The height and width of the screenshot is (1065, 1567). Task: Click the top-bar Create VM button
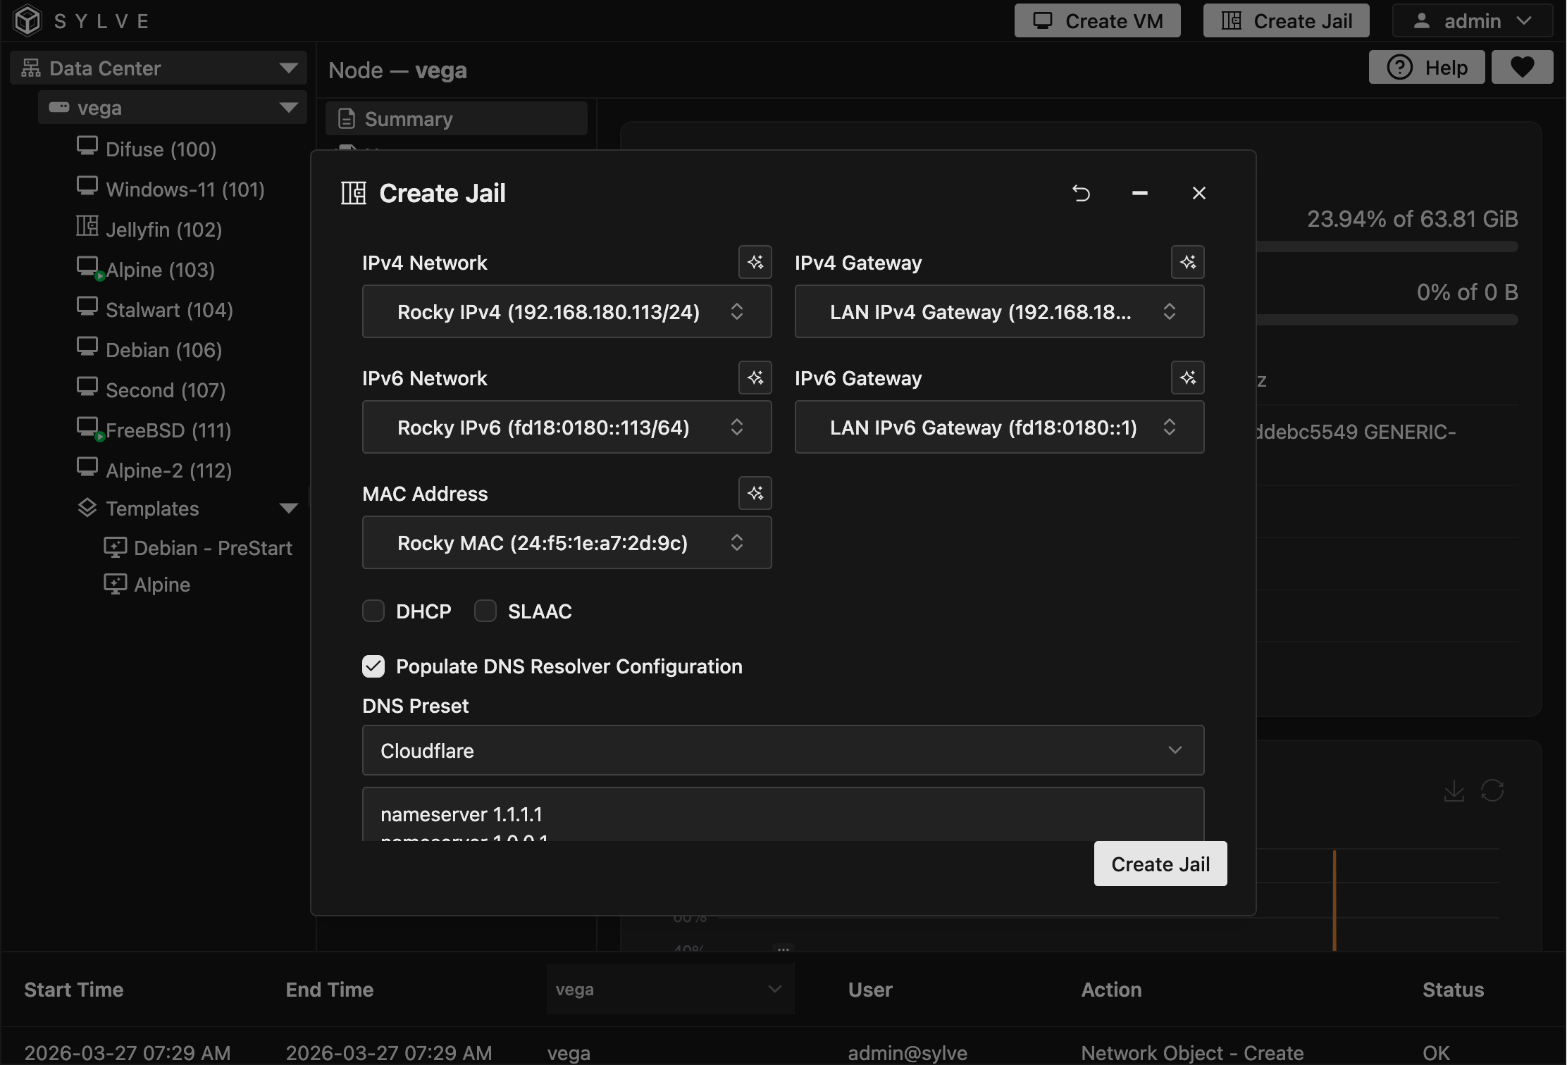[1098, 21]
